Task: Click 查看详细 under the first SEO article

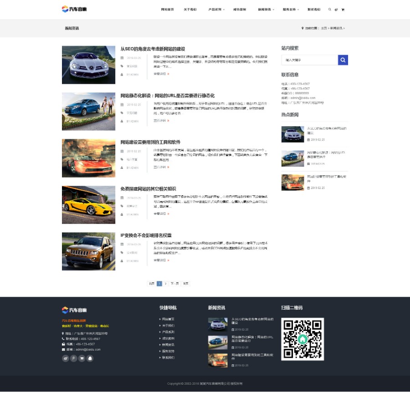Action: click(161, 74)
